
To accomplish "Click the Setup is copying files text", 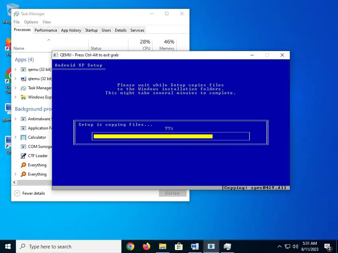I will (x=116, y=125).
